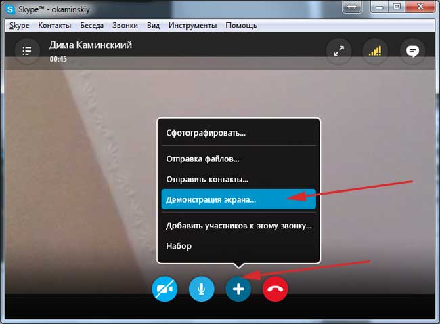Select "Добавить участников к этому звонку..."
Image resolution: width=440 pixels, height=324 pixels.
(x=238, y=226)
